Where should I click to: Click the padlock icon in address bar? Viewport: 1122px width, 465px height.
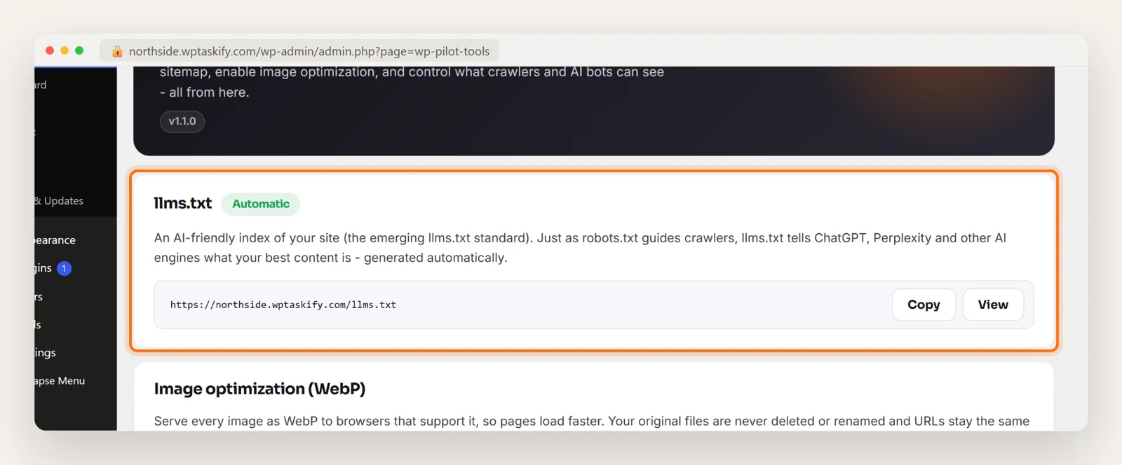pos(117,51)
